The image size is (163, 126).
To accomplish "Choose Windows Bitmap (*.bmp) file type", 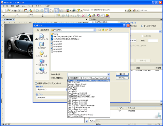I will coord(77,84).
